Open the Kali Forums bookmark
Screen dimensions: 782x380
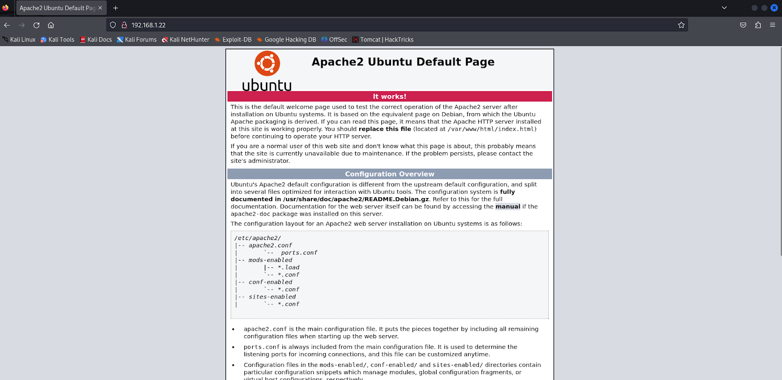pos(137,40)
